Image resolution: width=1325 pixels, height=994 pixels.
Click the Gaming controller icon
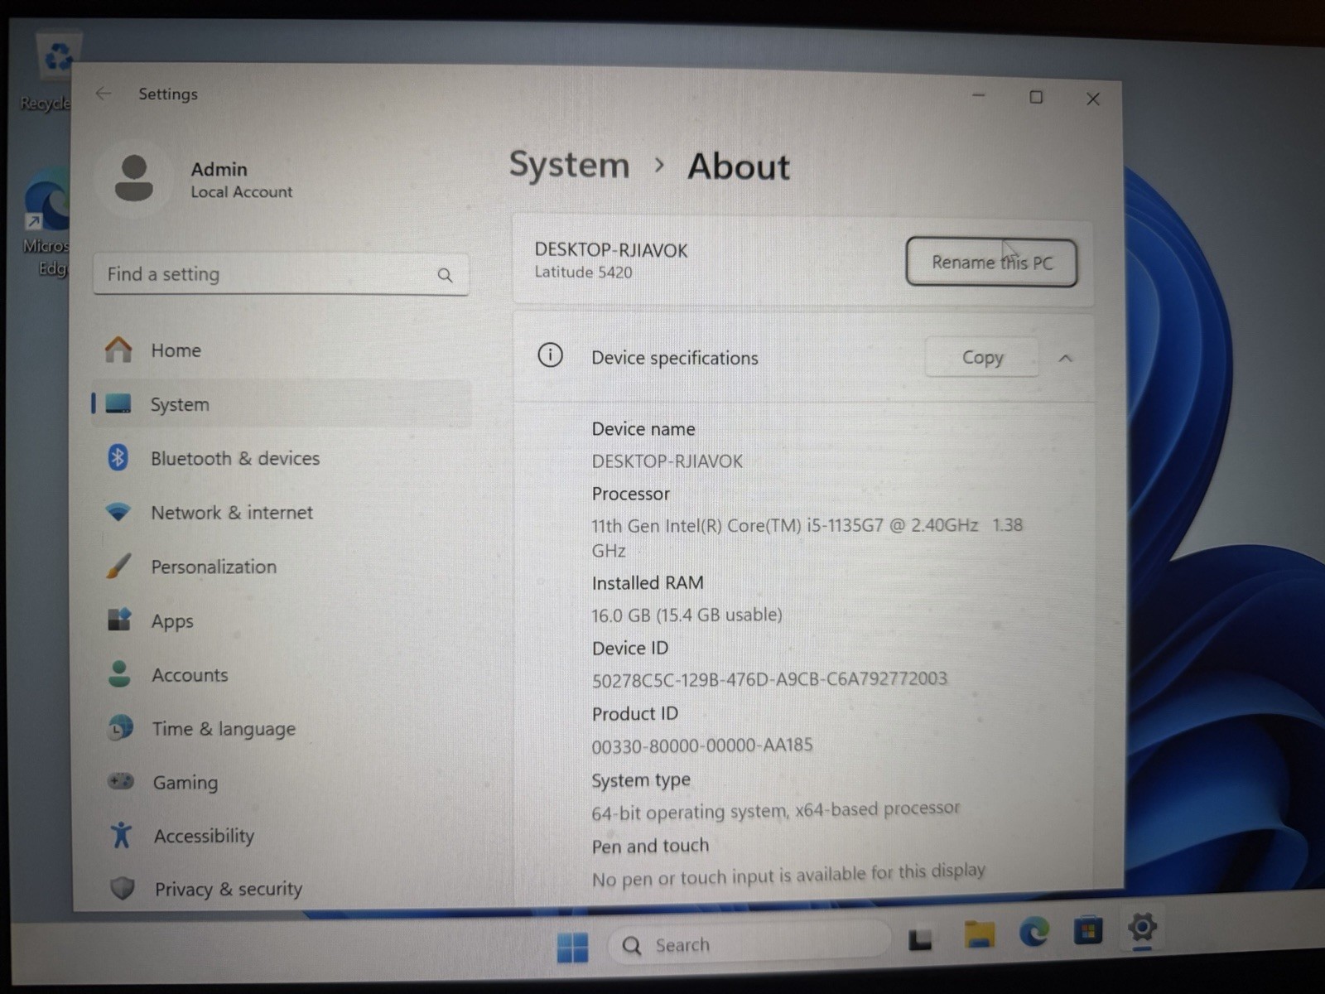tap(121, 781)
